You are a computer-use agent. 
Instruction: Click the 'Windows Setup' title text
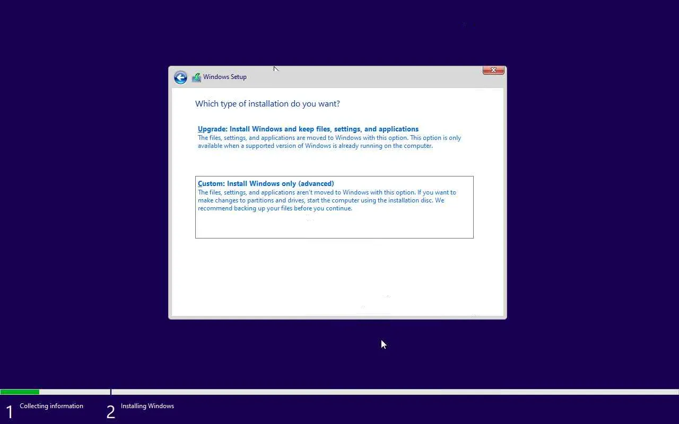pos(225,77)
